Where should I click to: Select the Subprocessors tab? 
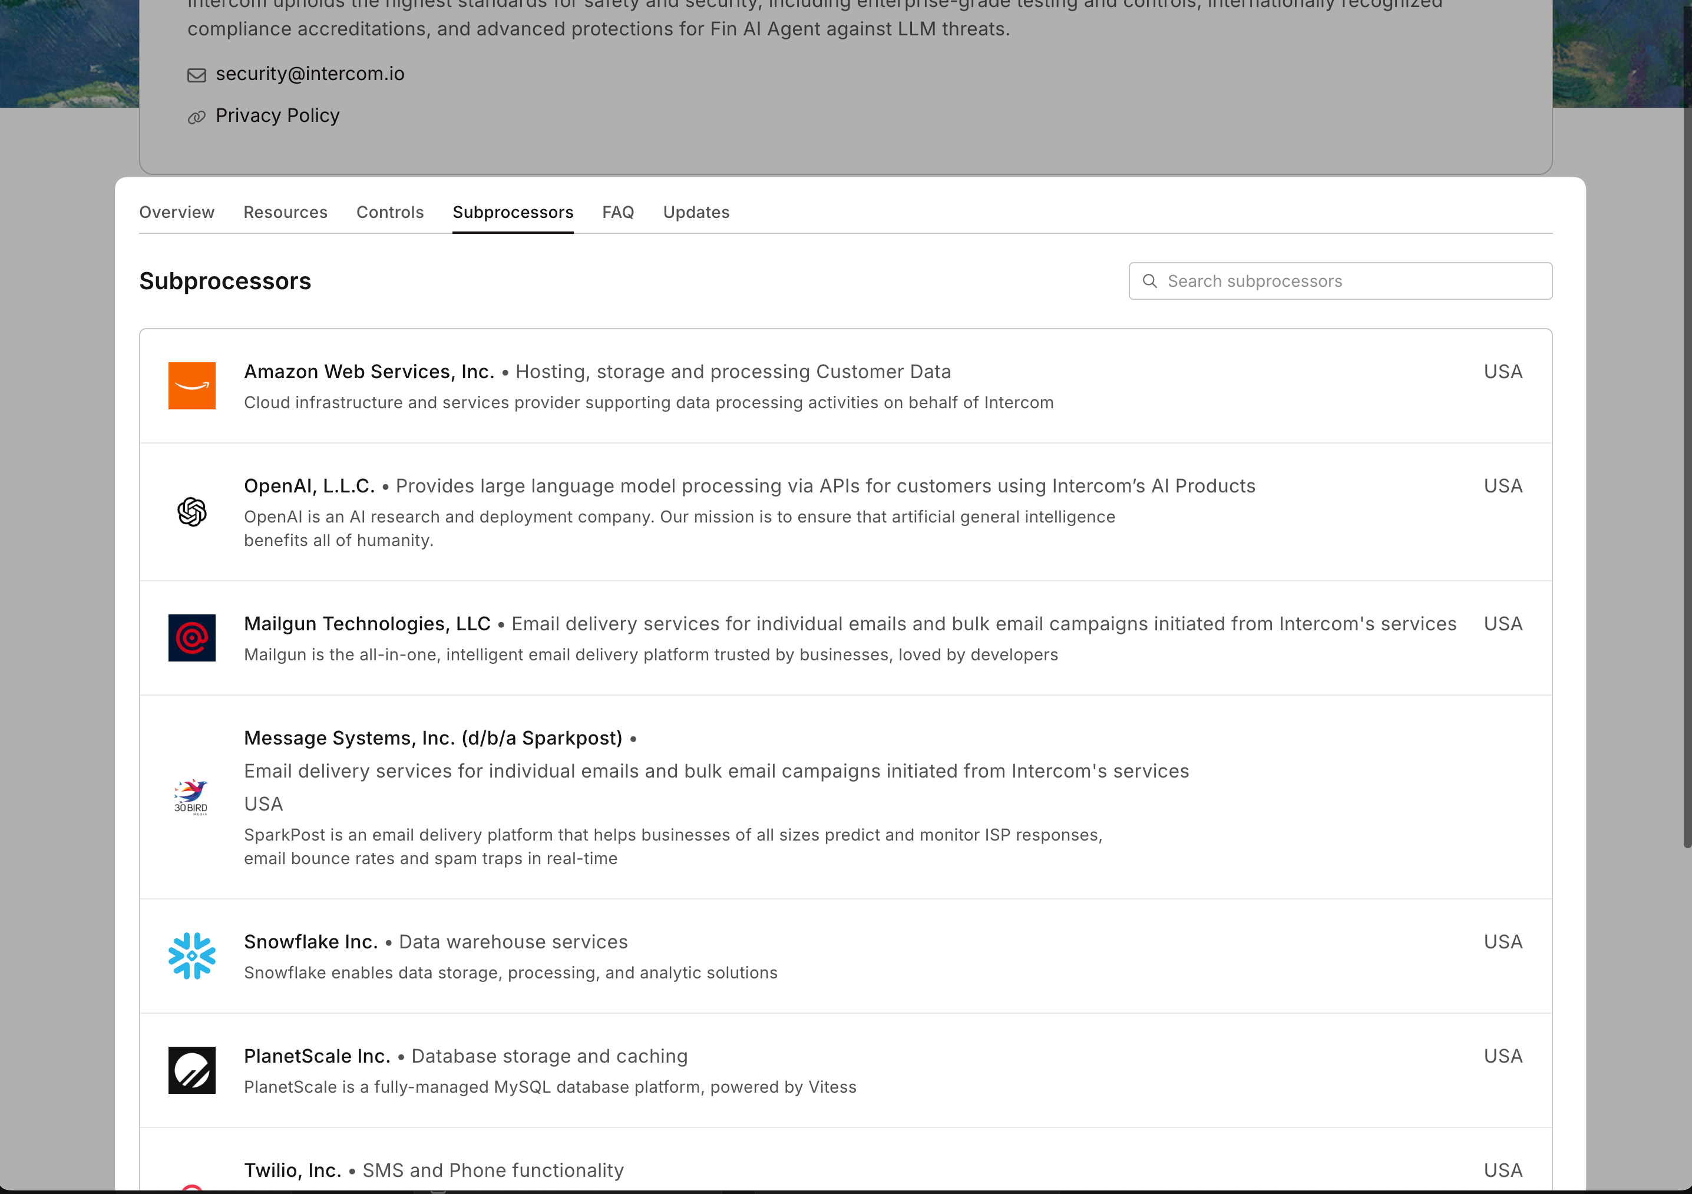pos(513,212)
